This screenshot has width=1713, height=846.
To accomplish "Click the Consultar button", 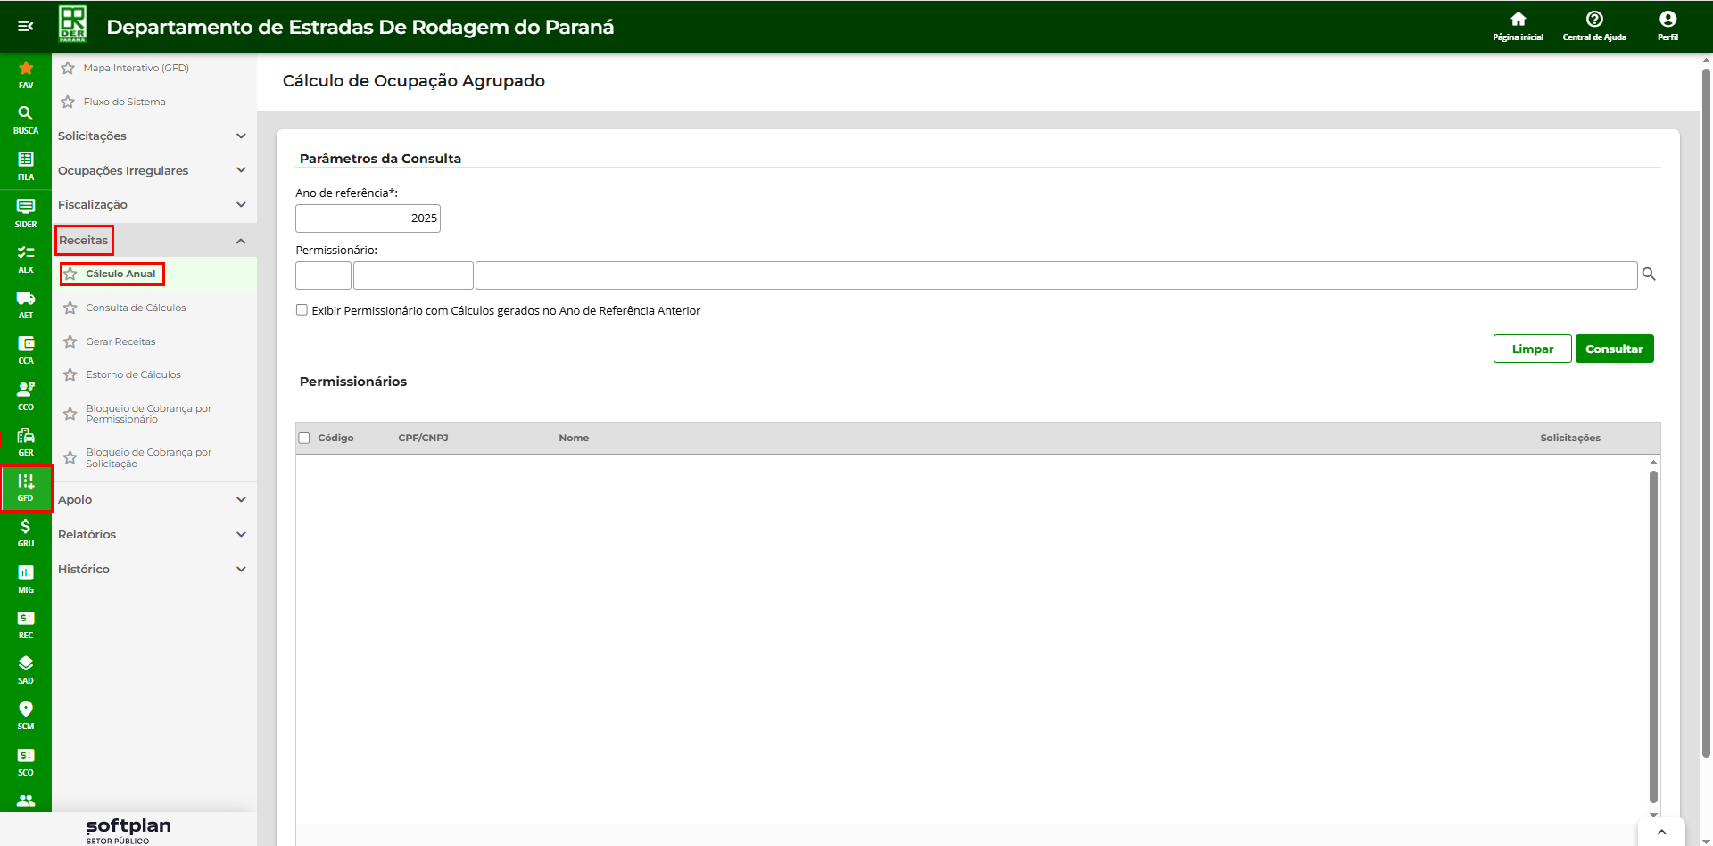I will coord(1614,349).
